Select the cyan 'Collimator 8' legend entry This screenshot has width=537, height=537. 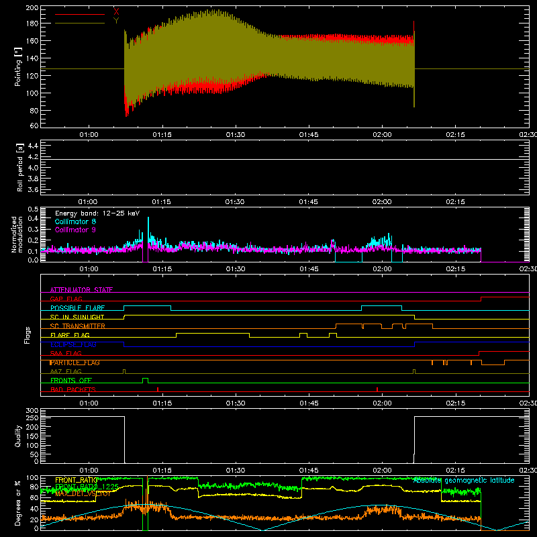(75, 222)
